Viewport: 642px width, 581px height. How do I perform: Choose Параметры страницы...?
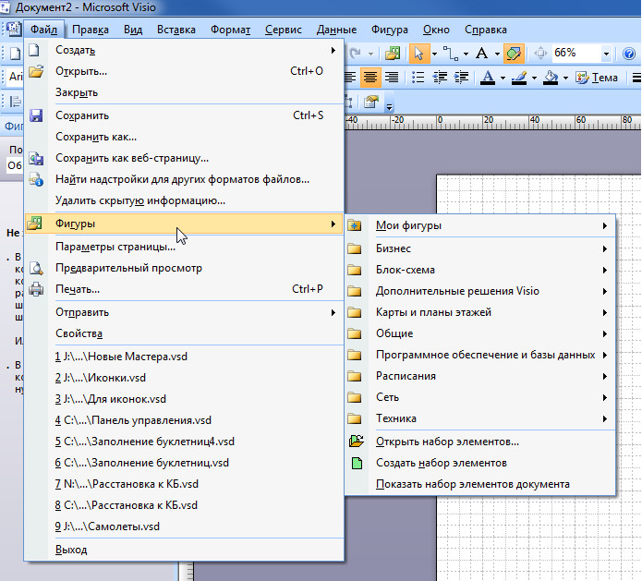(184, 247)
